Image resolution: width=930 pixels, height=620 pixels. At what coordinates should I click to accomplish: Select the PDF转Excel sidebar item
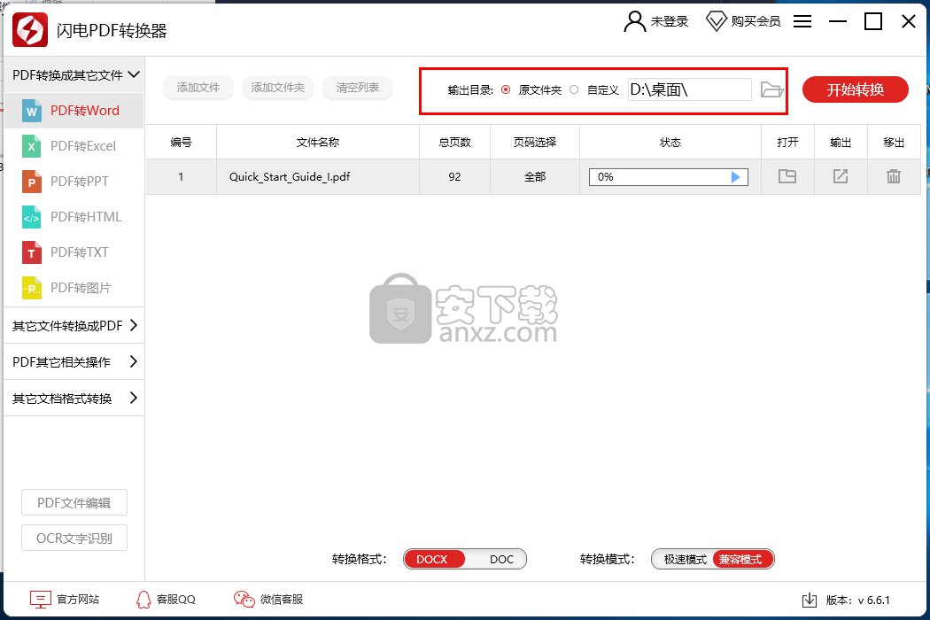(74, 146)
